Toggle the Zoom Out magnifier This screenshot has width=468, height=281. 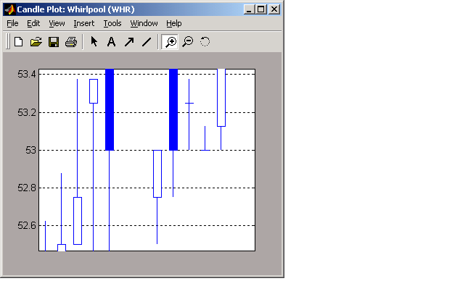pos(188,42)
